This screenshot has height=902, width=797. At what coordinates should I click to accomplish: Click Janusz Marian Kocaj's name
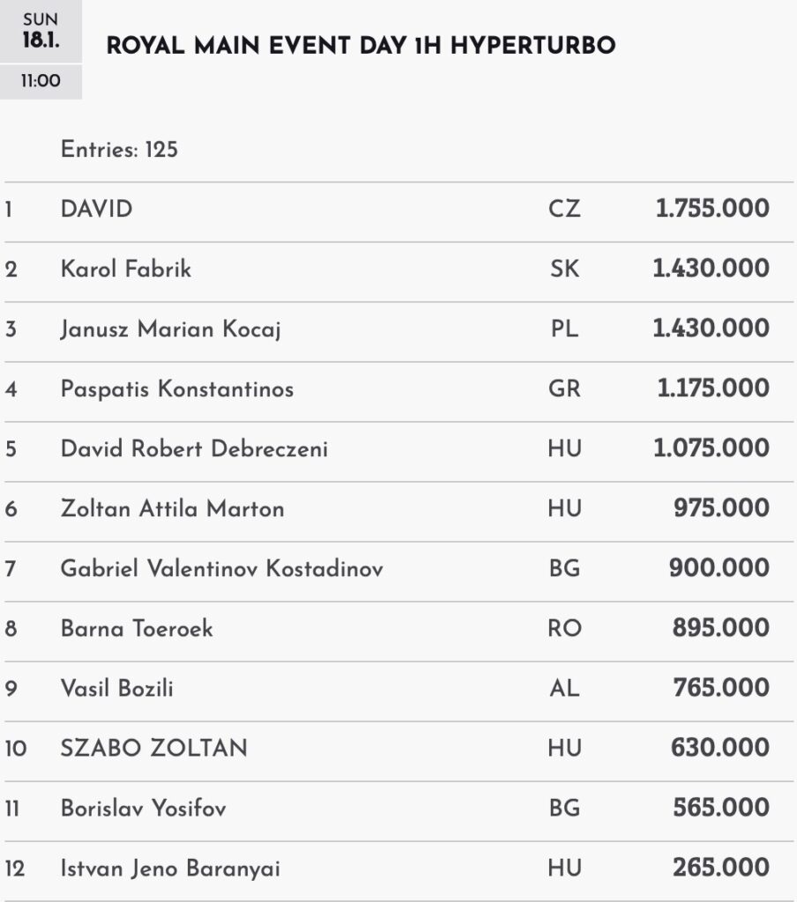pyautogui.click(x=172, y=329)
